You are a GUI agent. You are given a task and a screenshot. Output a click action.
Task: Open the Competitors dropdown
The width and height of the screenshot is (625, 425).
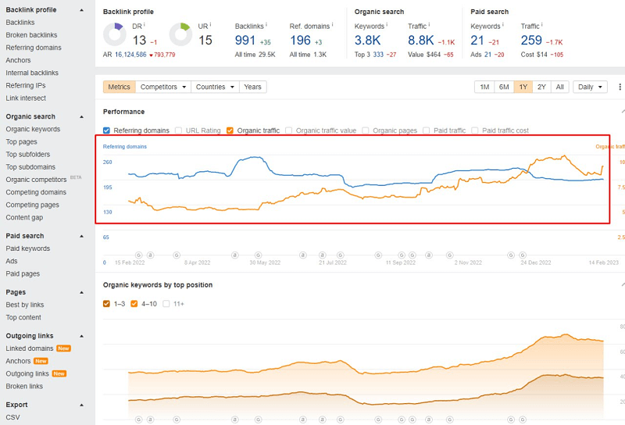[x=163, y=87]
